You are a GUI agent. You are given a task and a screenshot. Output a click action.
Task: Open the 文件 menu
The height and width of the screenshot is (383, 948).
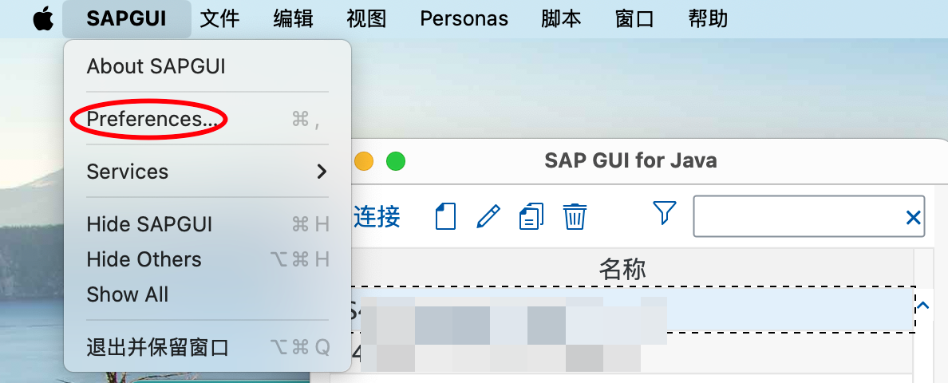(x=220, y=18)
